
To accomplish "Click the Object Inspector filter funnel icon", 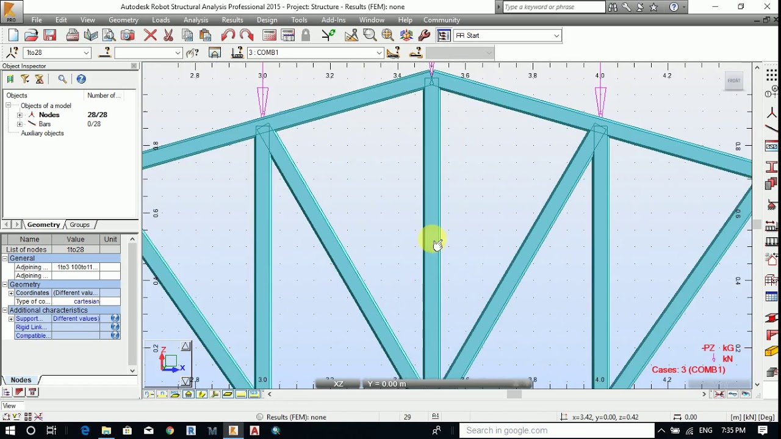I will [x=25, y=79].
